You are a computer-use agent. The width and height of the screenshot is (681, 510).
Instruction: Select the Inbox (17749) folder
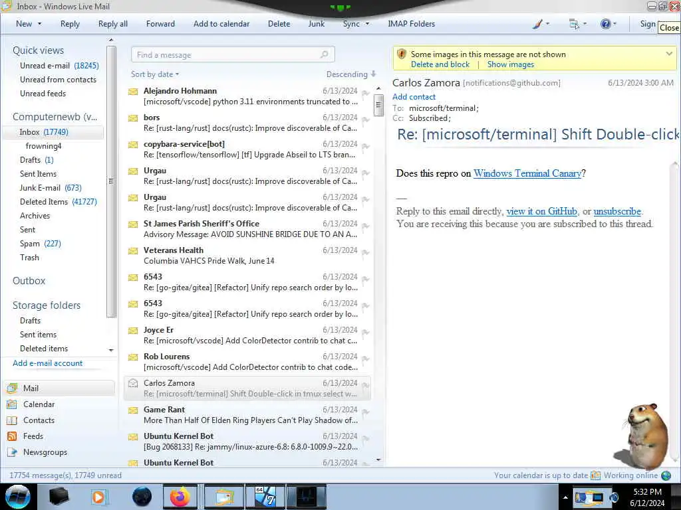pos(53,132)
